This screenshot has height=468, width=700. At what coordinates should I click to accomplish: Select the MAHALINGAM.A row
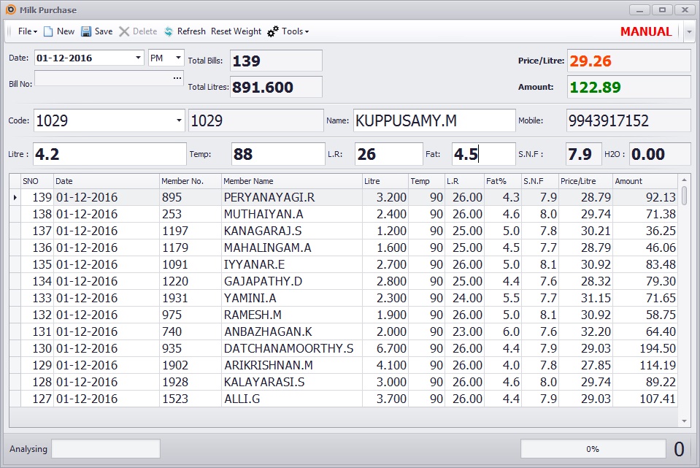coord(343,248)
